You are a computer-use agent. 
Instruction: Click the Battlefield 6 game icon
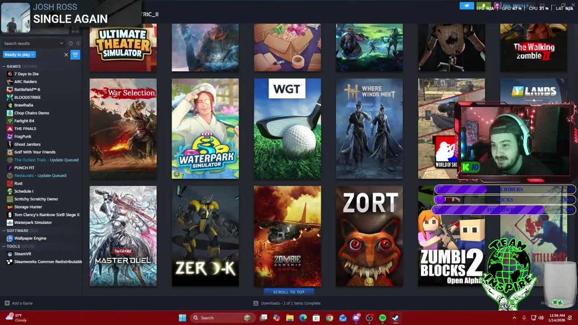[x=10, y=89]
